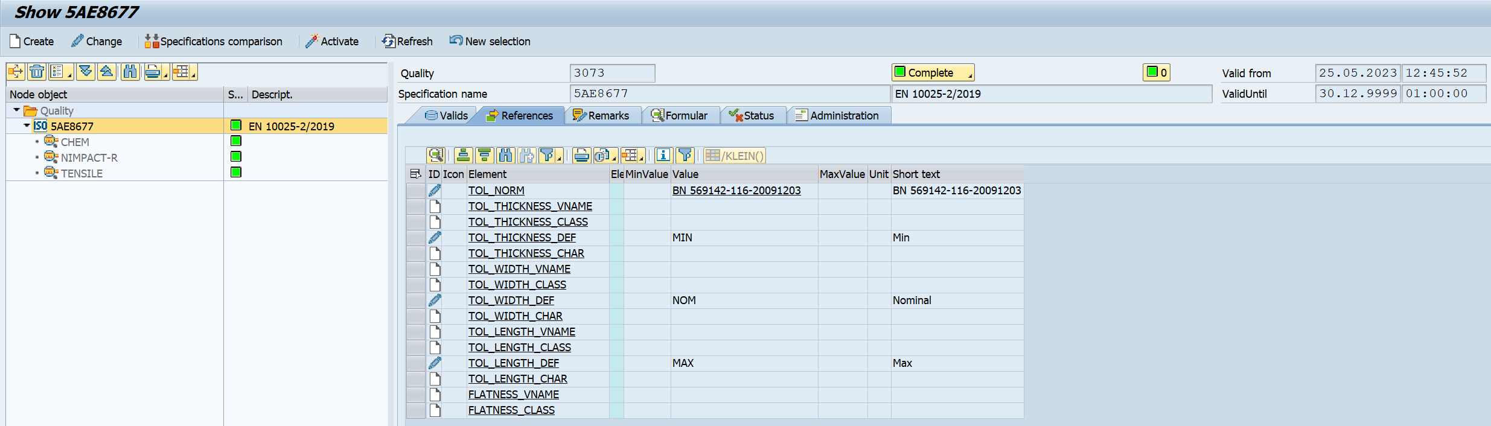Click the Details magnifier icon in grid toolbar
Image resolution: width=1491 pixels, height=426 pixels.
point(435,156)
